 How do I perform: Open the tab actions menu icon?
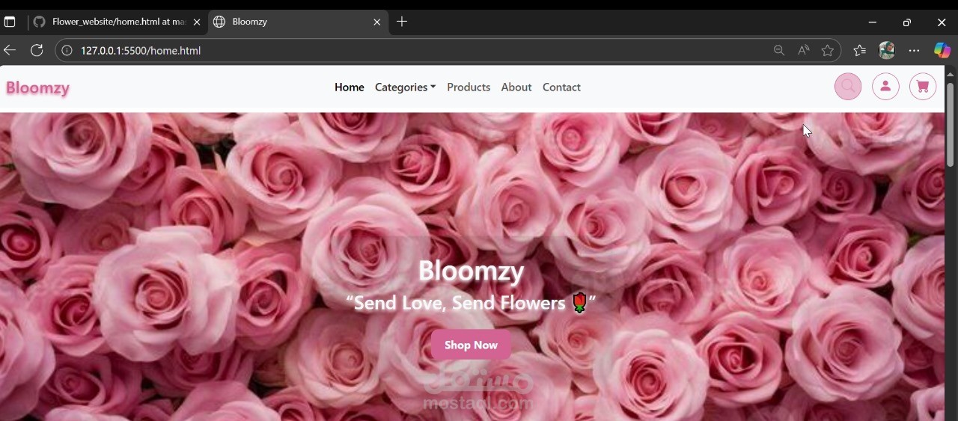pyautogui.click(x=10, y=22)
